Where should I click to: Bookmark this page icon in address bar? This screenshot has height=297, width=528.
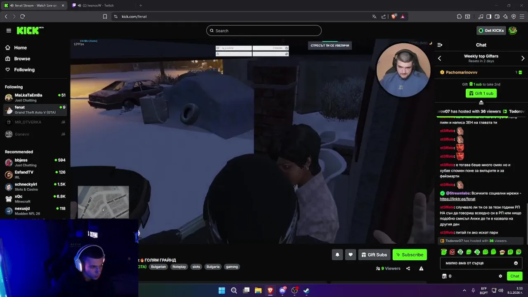105,16
